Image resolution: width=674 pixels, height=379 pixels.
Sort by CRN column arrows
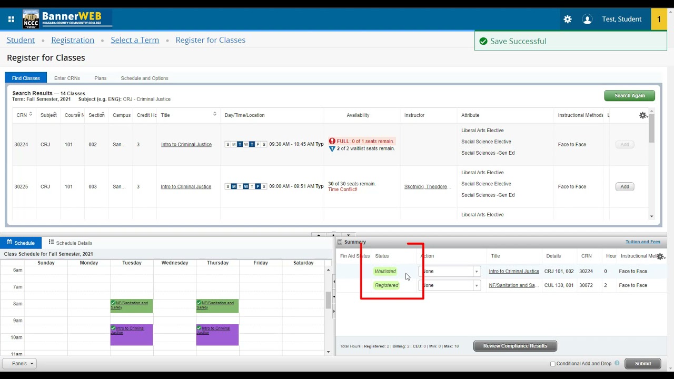point(31,114)
